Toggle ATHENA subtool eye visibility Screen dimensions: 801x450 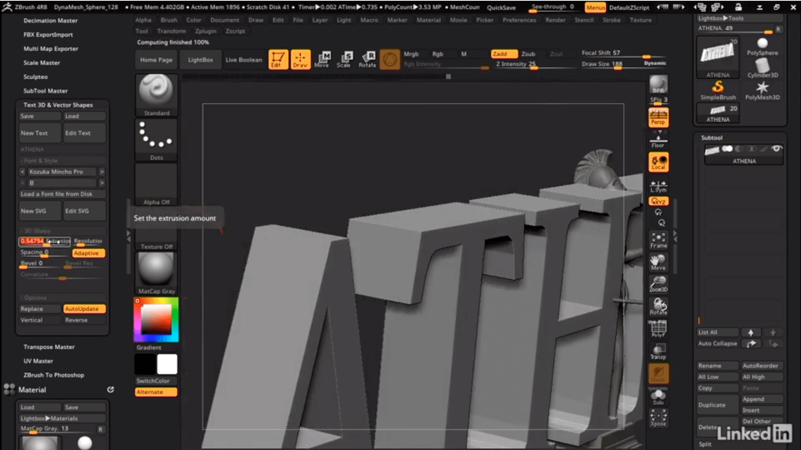776,149
